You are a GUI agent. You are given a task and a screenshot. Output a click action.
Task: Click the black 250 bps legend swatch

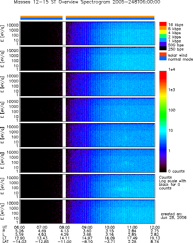163,48
